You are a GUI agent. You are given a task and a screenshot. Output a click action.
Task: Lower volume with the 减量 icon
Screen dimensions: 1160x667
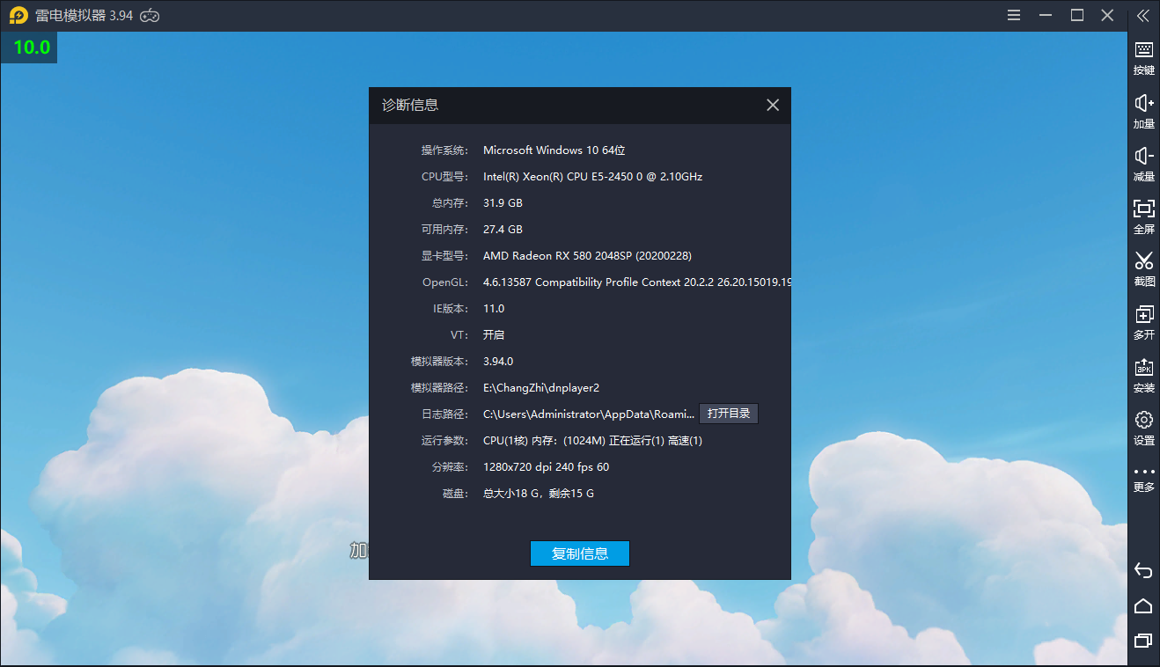click(1143, 164)
